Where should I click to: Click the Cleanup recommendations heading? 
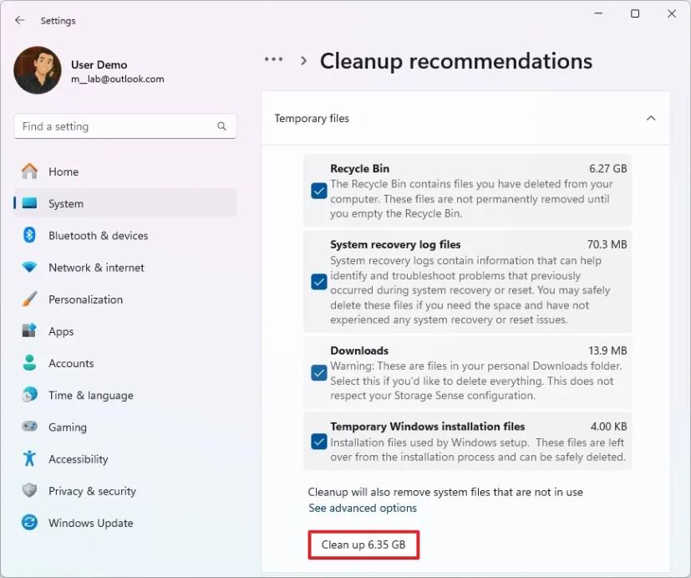point(456,61)
